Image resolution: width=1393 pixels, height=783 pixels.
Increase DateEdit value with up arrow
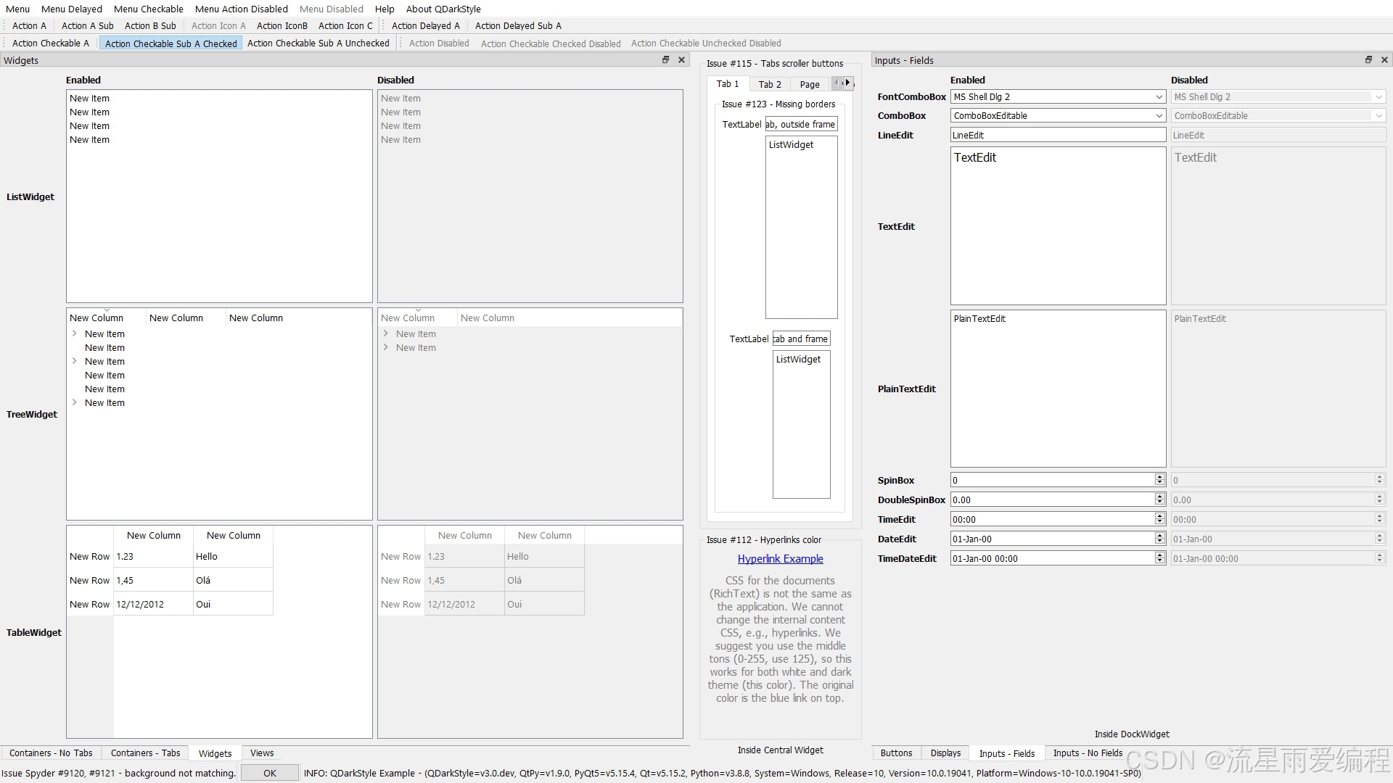[1159, 536]
